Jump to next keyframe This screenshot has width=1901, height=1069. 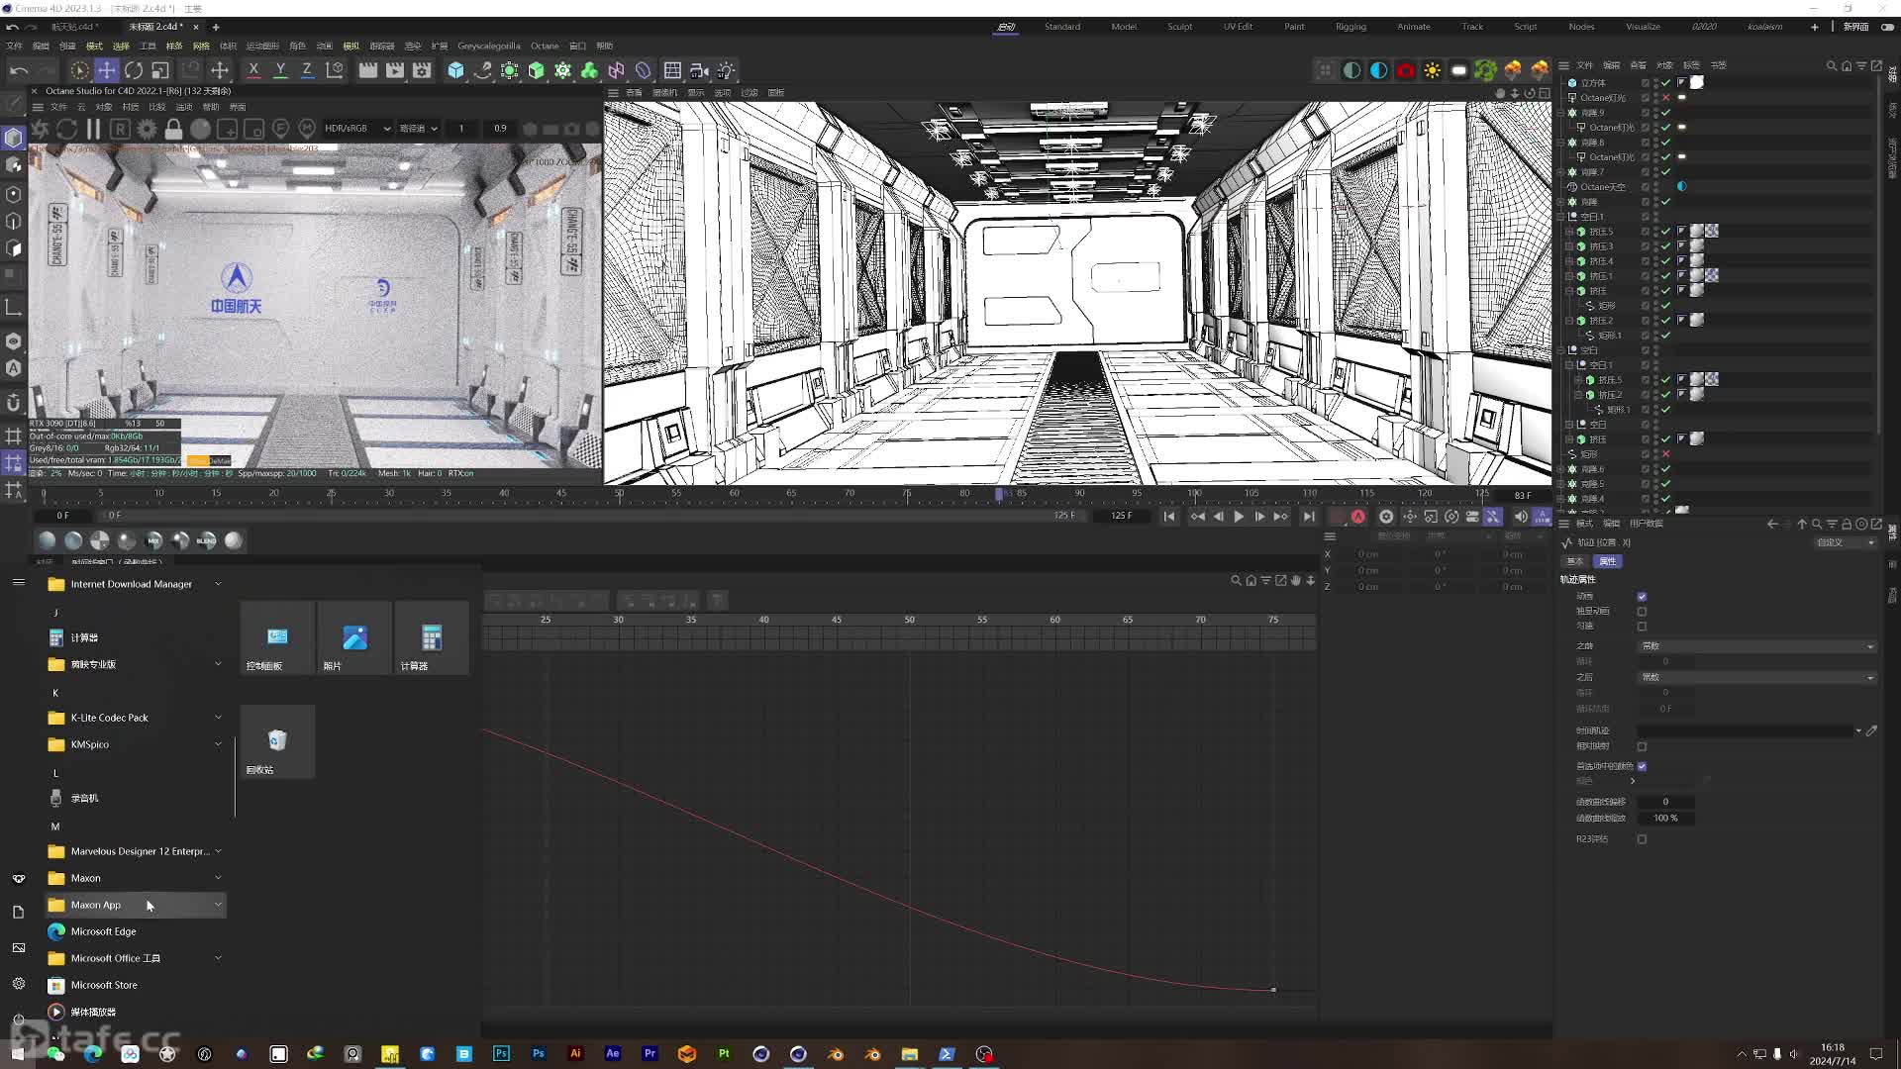(x=1280, y=517)
